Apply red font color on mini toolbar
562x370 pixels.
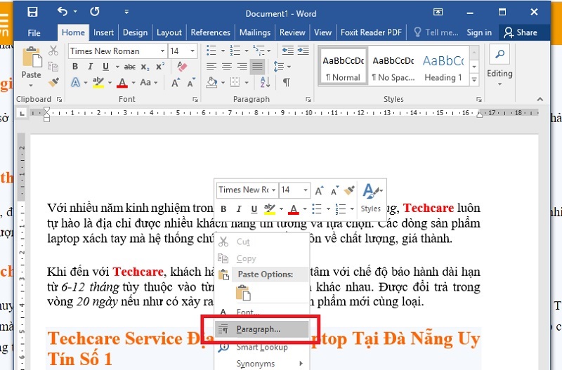click(294, 209)
